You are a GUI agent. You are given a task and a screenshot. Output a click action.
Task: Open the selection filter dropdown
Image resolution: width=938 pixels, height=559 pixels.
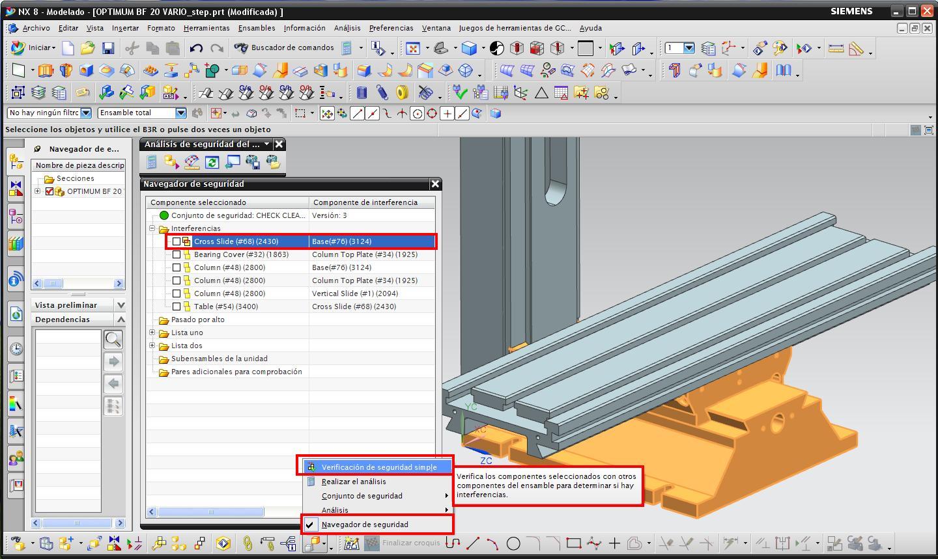click(85, 113)
